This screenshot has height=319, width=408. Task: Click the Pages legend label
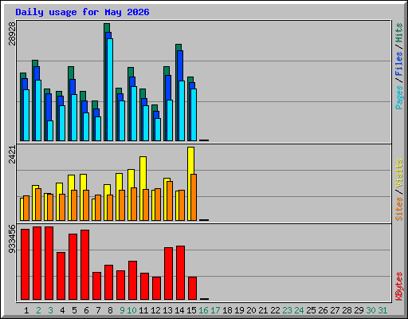click(x=398, y=97)
